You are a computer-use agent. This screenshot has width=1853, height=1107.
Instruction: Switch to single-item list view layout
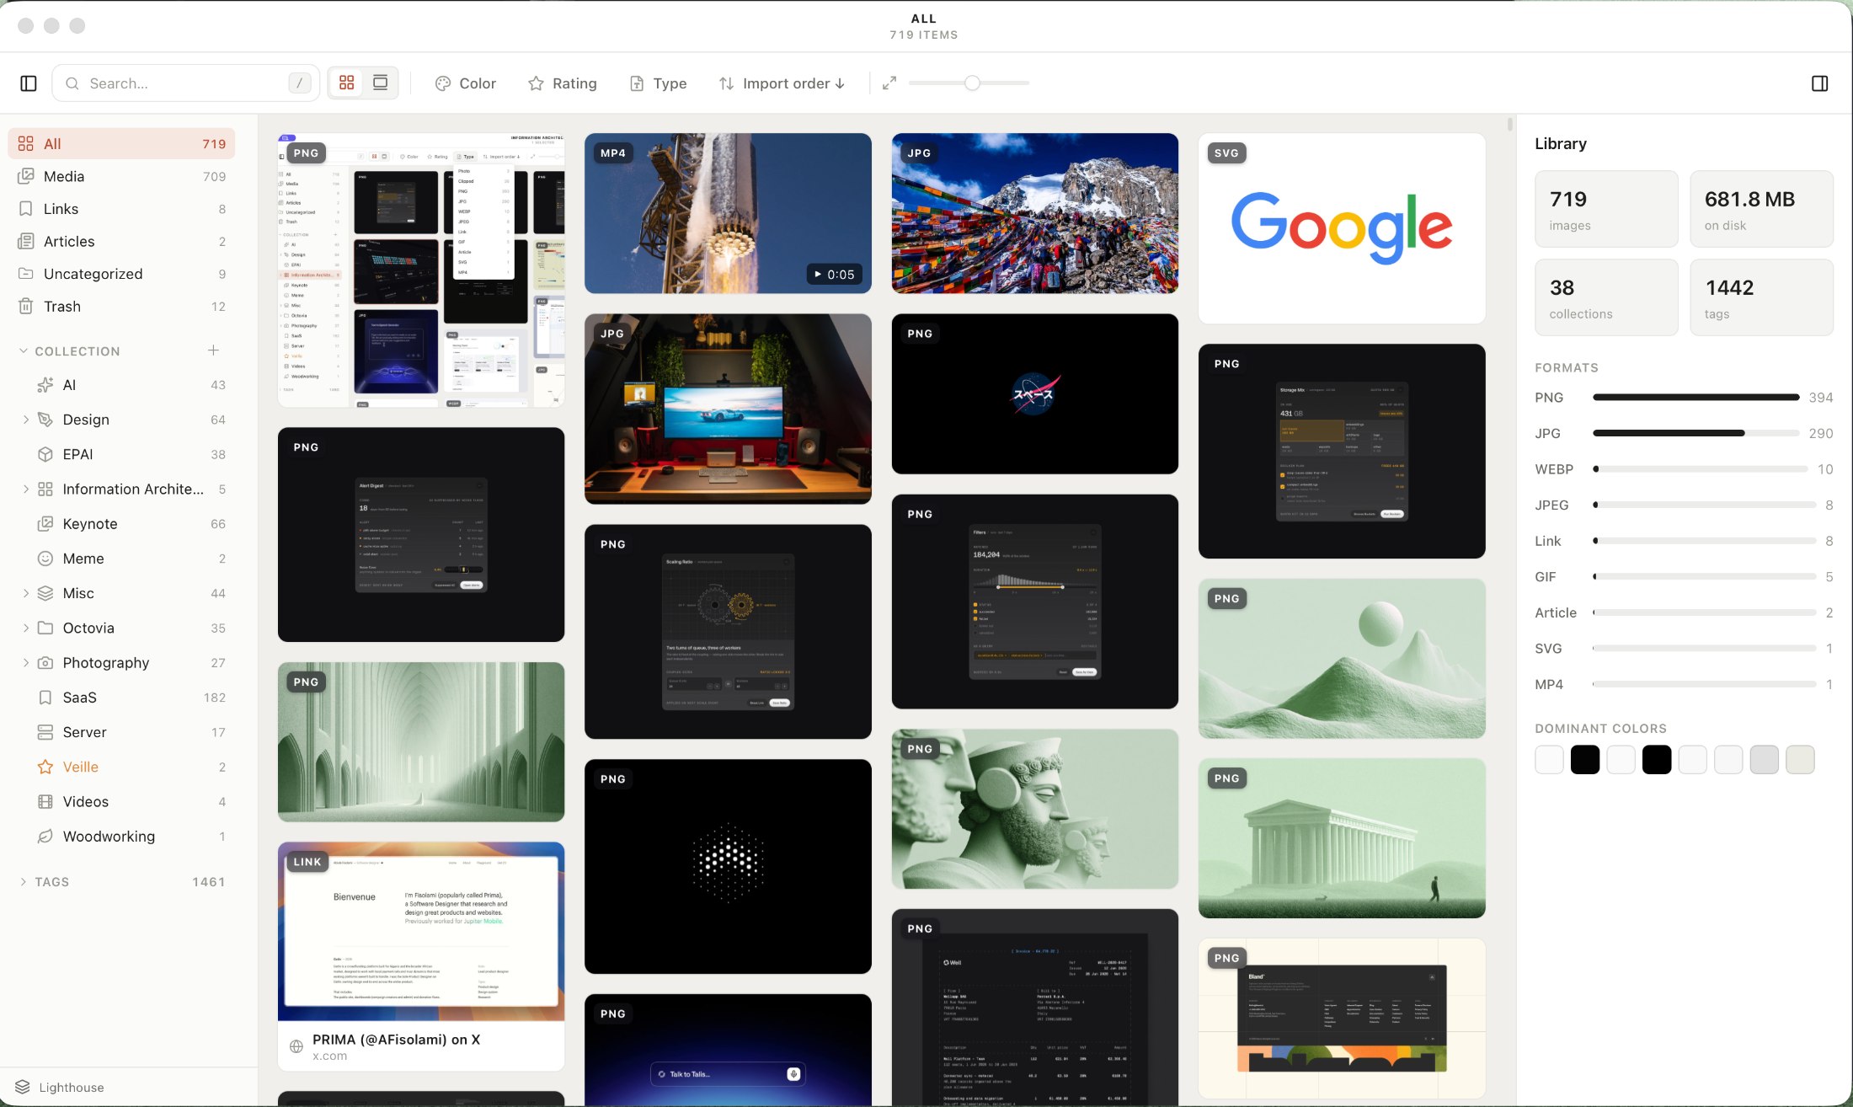(x=381, y=83)
